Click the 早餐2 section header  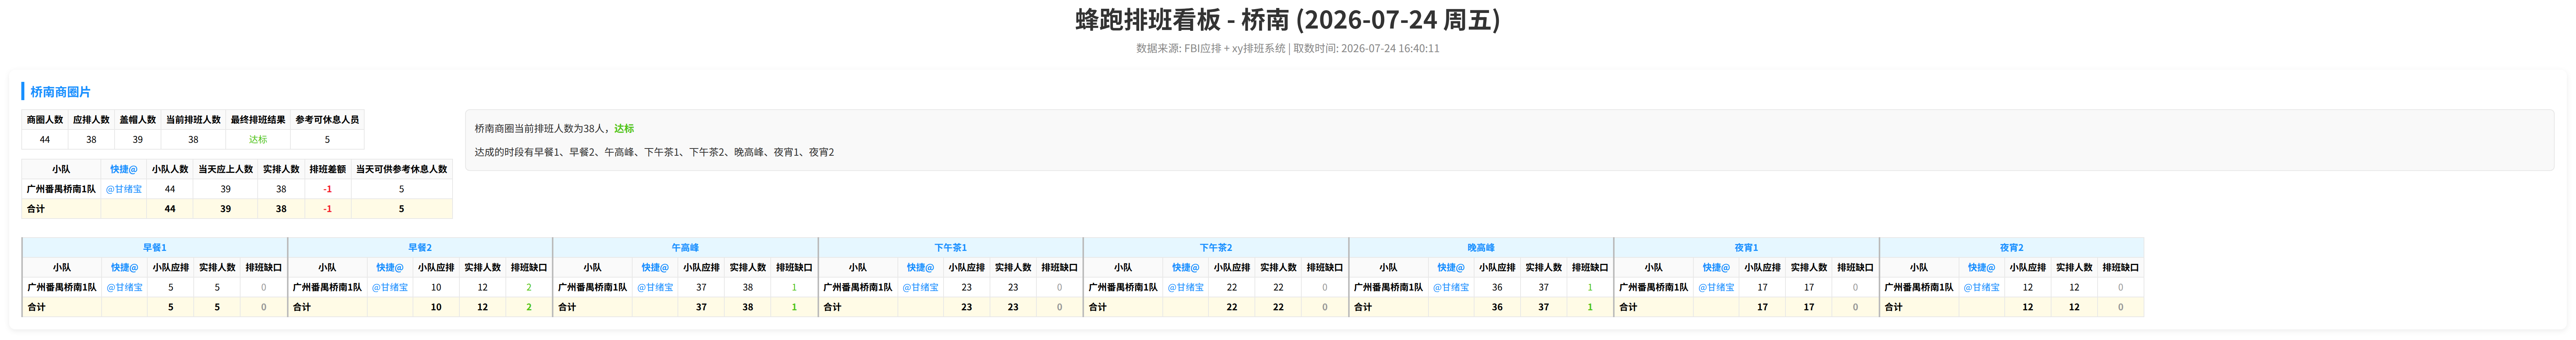pos(420,247)
